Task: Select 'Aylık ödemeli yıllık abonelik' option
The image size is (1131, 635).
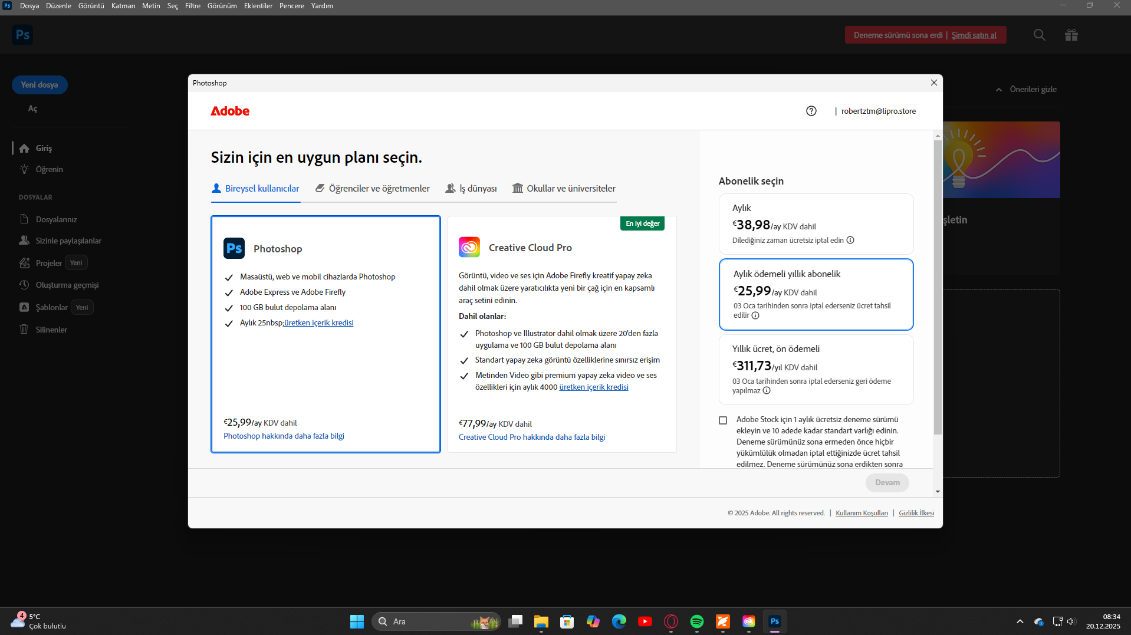Action: tap(816, 294)
